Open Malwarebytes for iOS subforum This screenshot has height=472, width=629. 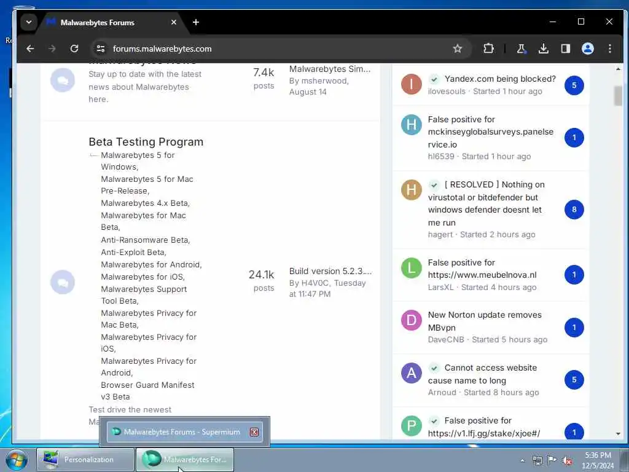tap(143, 277)
